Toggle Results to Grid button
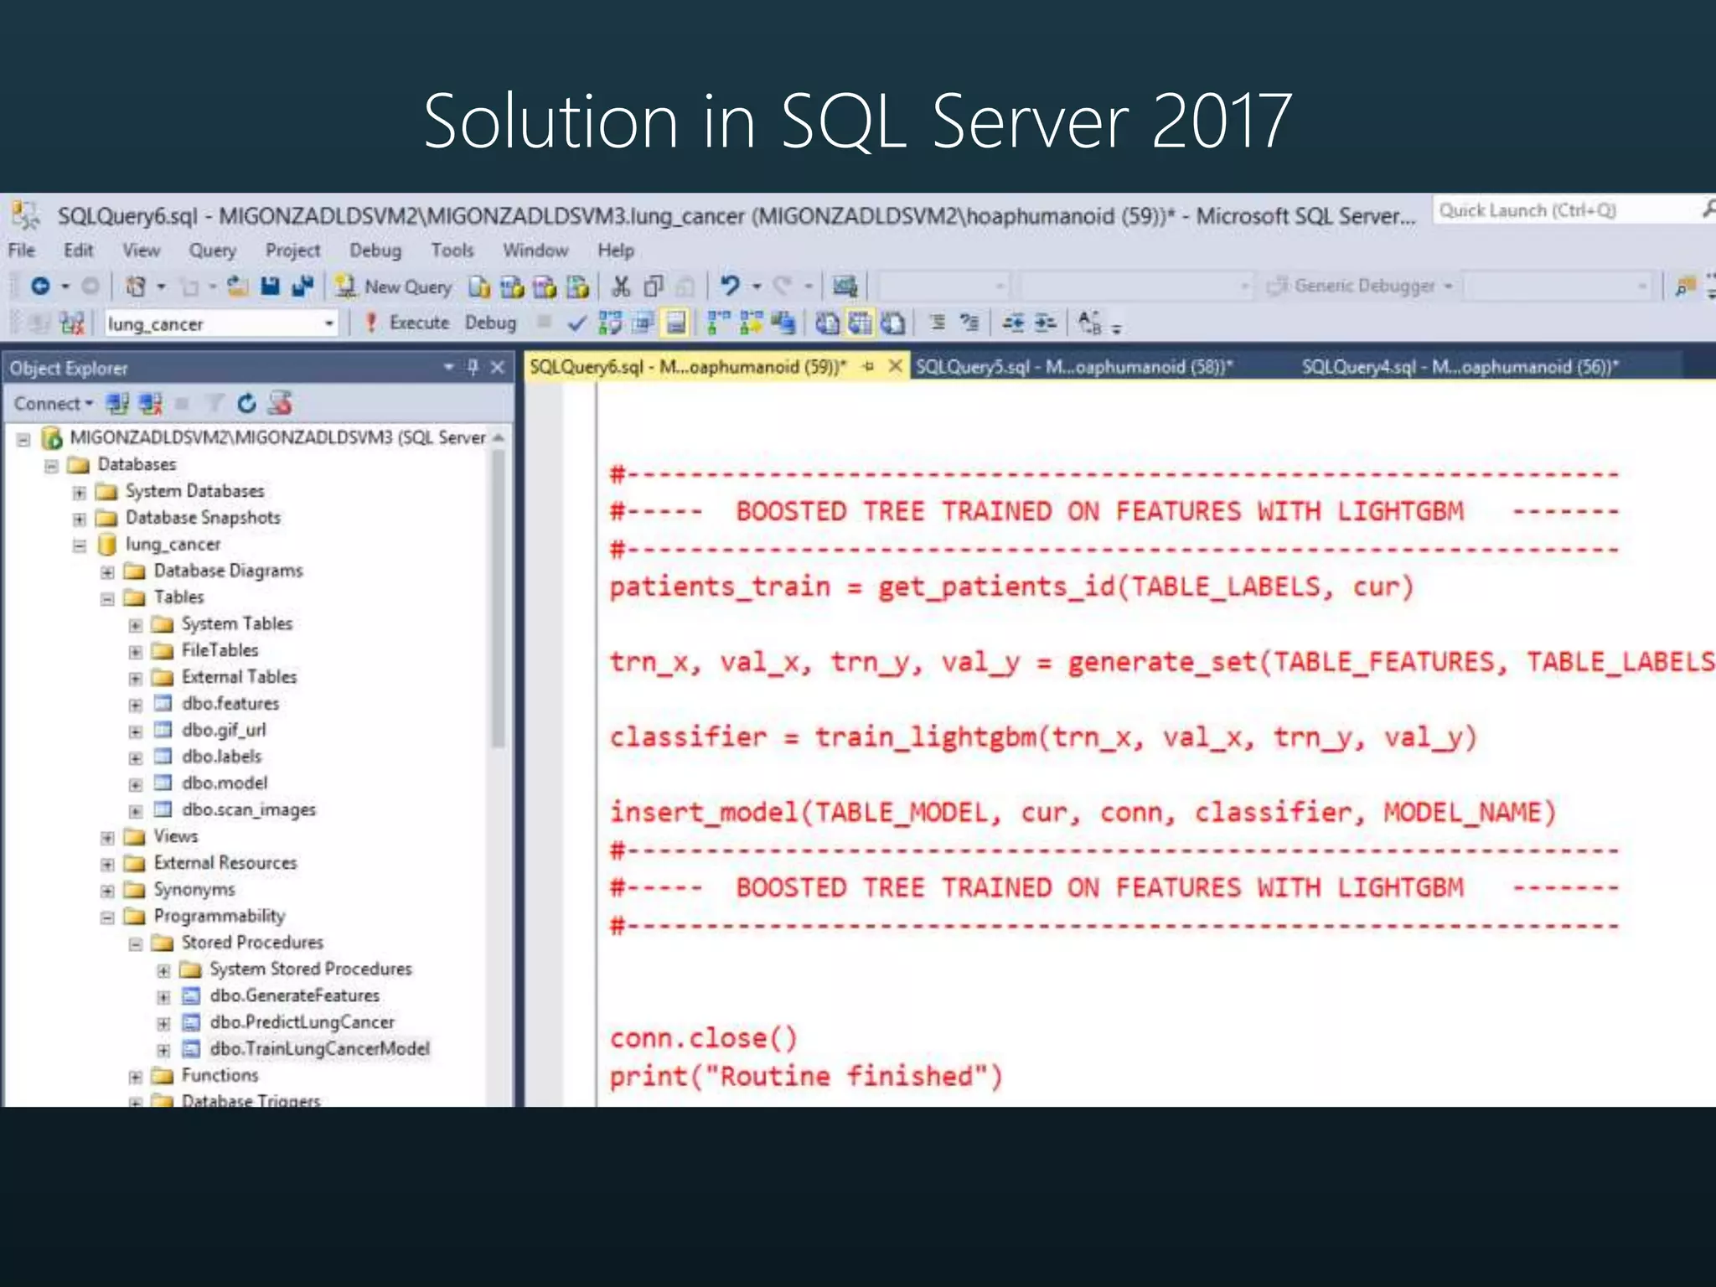This screenshot has height=1287, width=1716. [860, 323]
